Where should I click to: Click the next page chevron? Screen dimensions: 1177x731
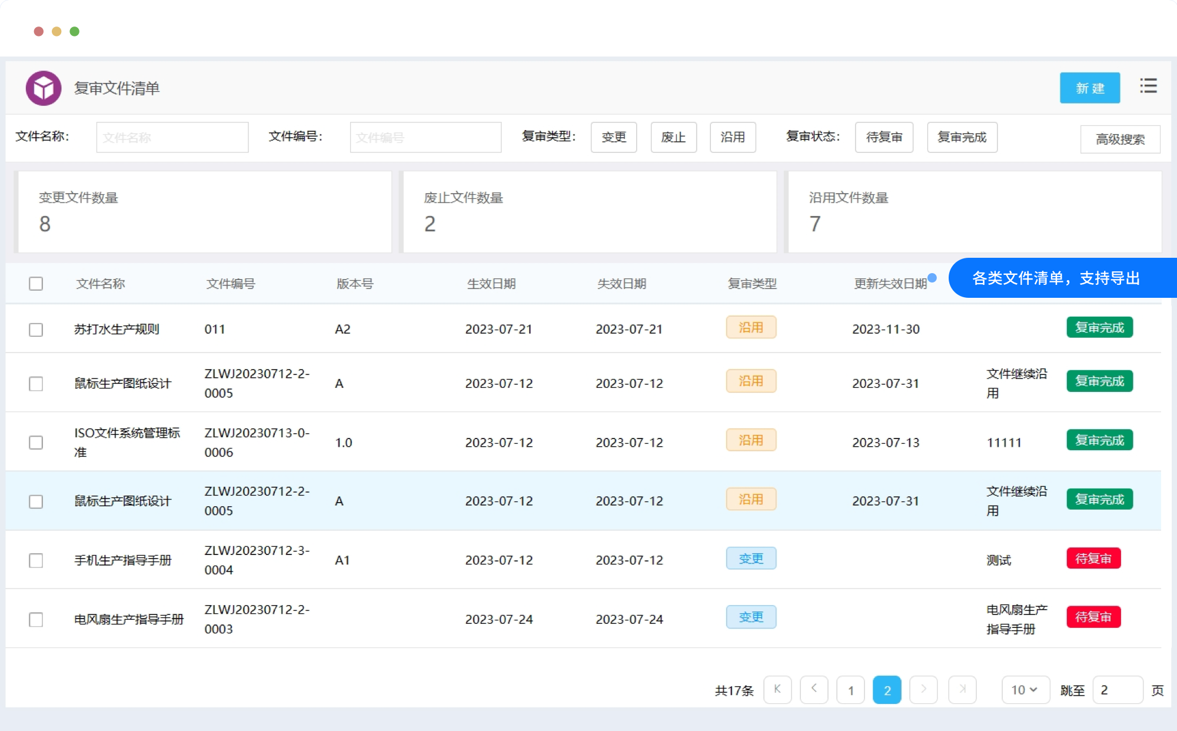923,689
